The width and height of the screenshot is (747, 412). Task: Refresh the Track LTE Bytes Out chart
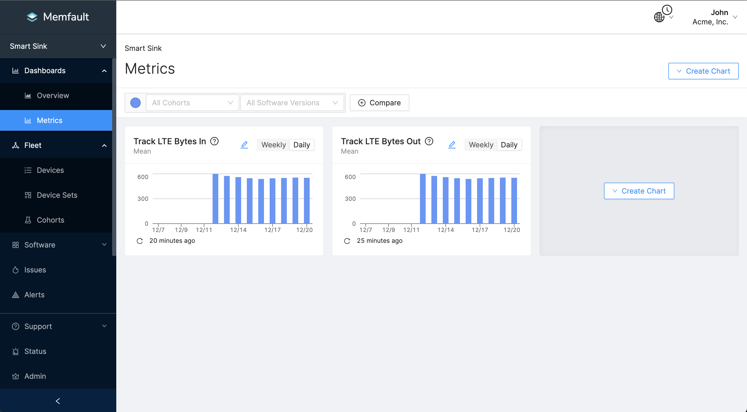tap(347, 241)
